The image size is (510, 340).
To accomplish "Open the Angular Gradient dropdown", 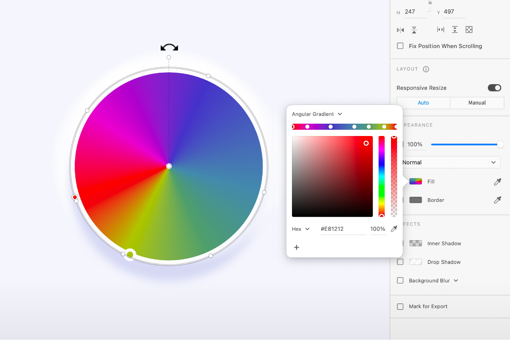I will pyautogui.click(x=317, y=114).
